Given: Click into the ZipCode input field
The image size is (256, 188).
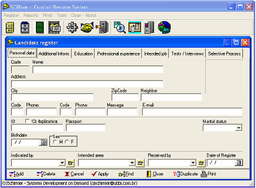Looking at the screenshot, I should pos(125,97).
